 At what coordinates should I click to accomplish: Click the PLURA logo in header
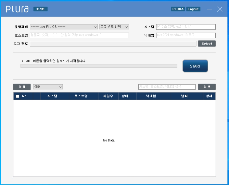tap(17, 9)
